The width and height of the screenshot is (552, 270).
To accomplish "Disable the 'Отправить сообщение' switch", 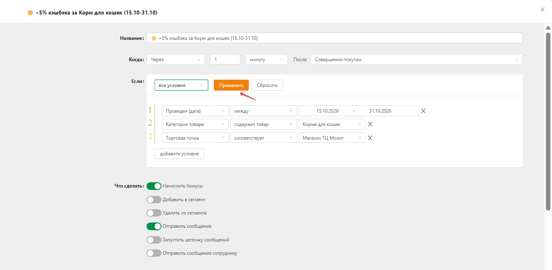I will click(154, 226).
